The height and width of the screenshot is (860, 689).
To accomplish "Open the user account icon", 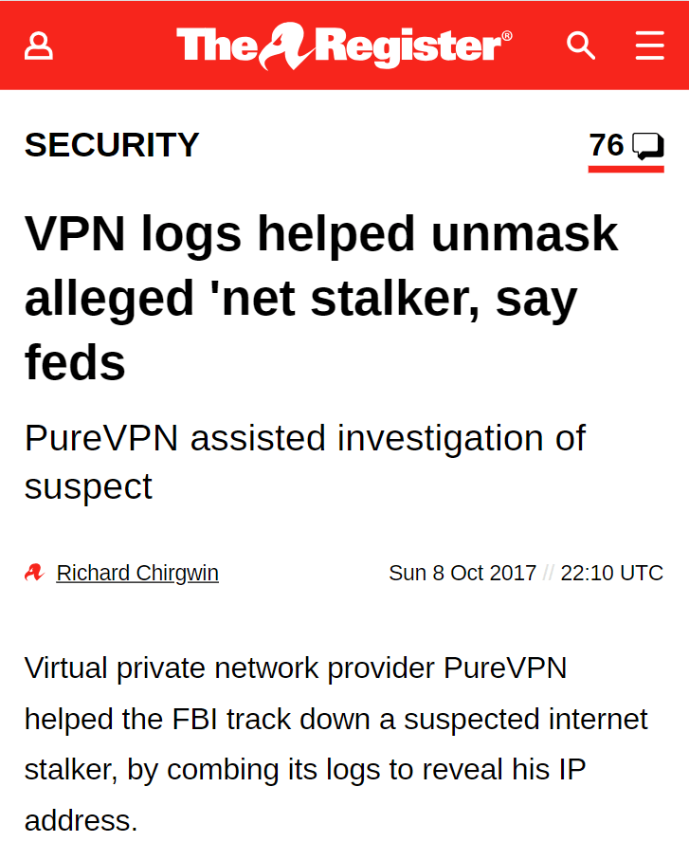I will pos(39,45).
